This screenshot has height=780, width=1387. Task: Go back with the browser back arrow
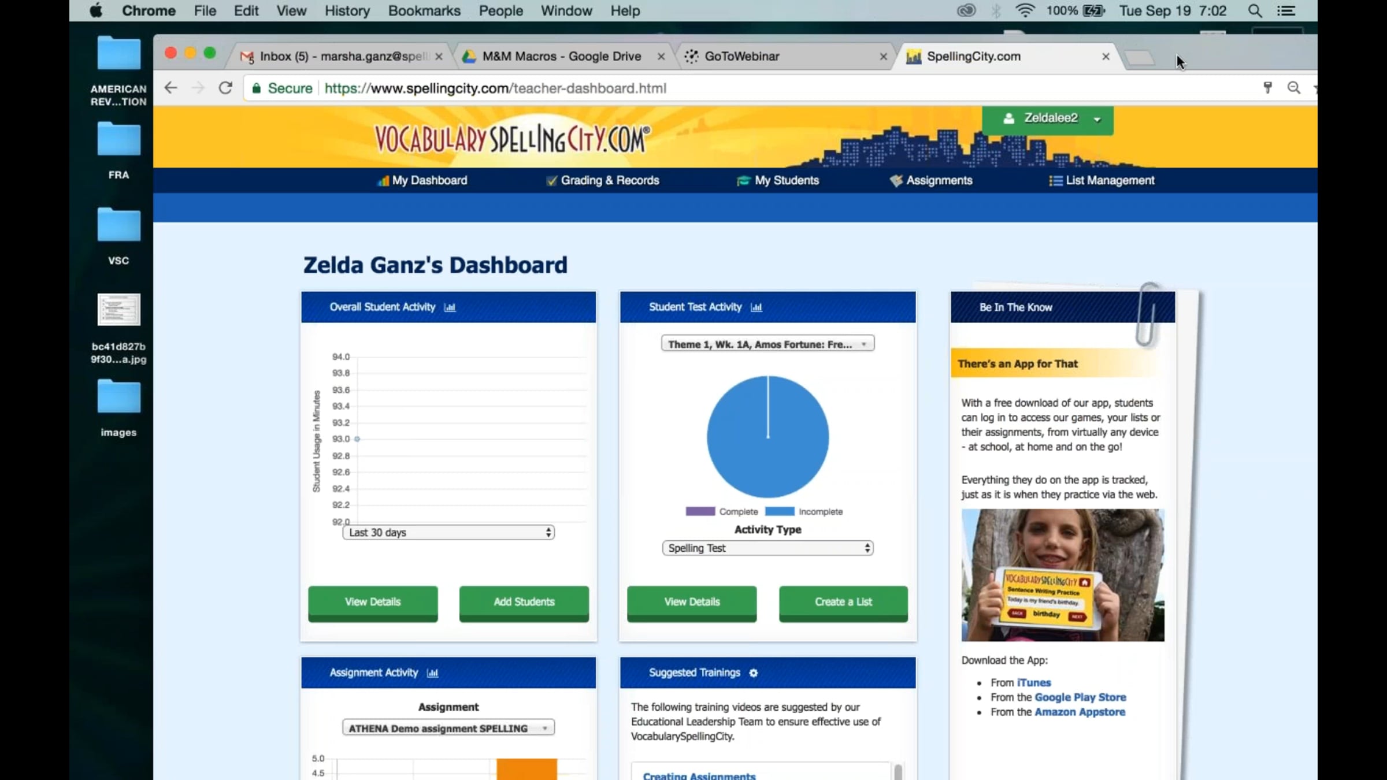(x=170, y=88)
